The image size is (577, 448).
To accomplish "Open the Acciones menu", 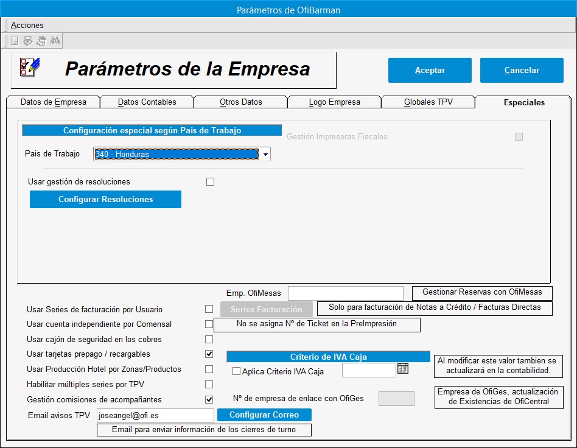I will (x=27, y=25).
